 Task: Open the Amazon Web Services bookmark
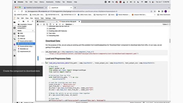(x=139, y=15)
